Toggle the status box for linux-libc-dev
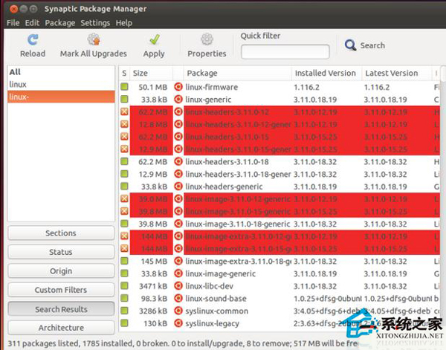Image resolution: width=446 pixels, height=350 pixels. click(x=124, y=286)
